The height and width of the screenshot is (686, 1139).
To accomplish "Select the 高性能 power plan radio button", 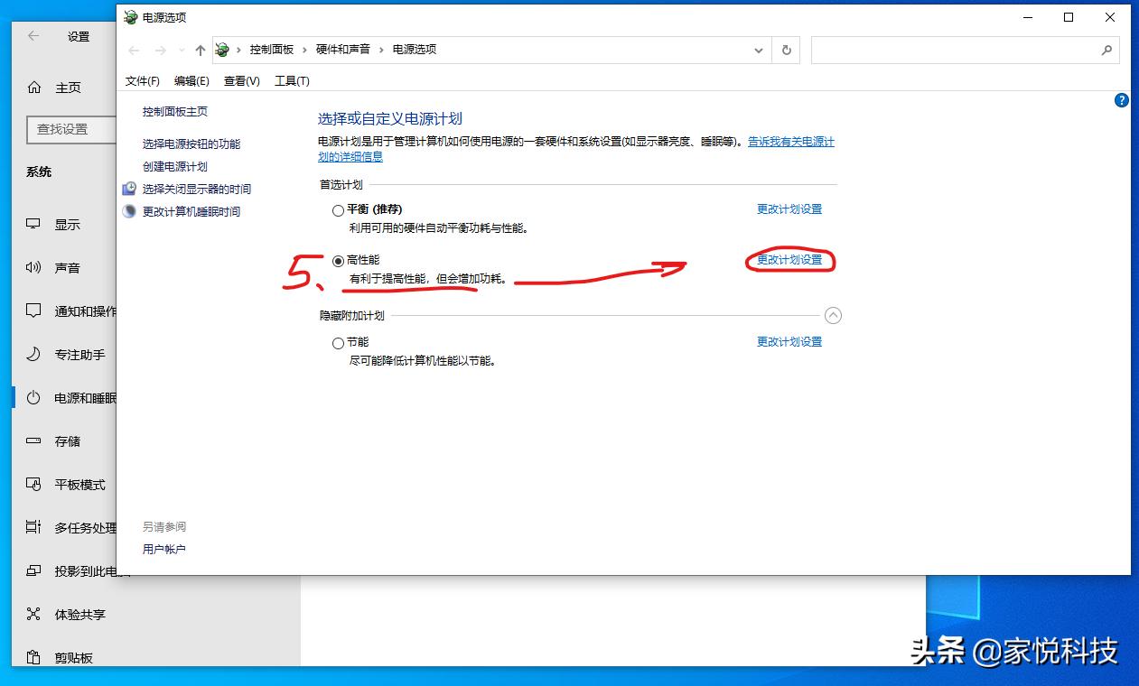I will click(x=338, y=260).
